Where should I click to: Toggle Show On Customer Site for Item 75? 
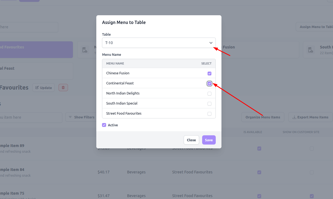point(312,196)
